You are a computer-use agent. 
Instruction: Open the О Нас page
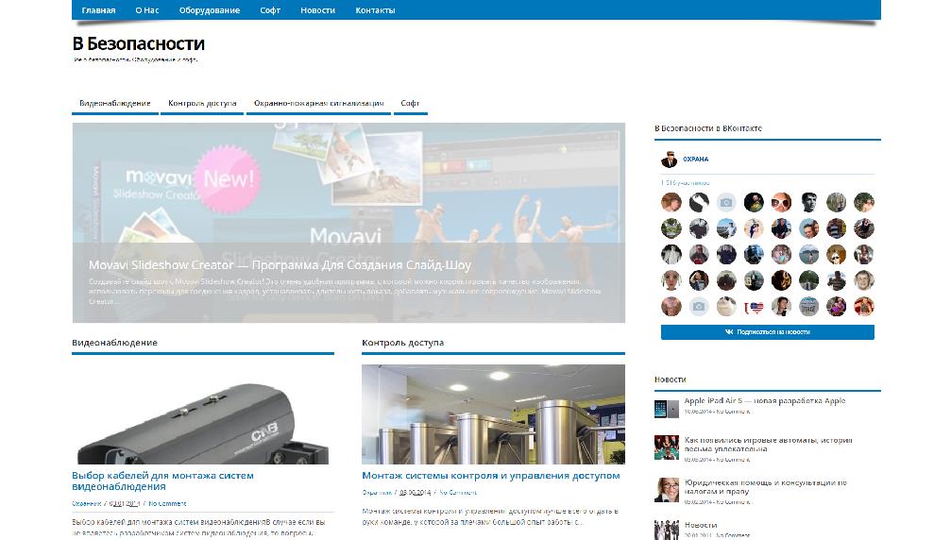pyautogui.click(x=146, y=10)
